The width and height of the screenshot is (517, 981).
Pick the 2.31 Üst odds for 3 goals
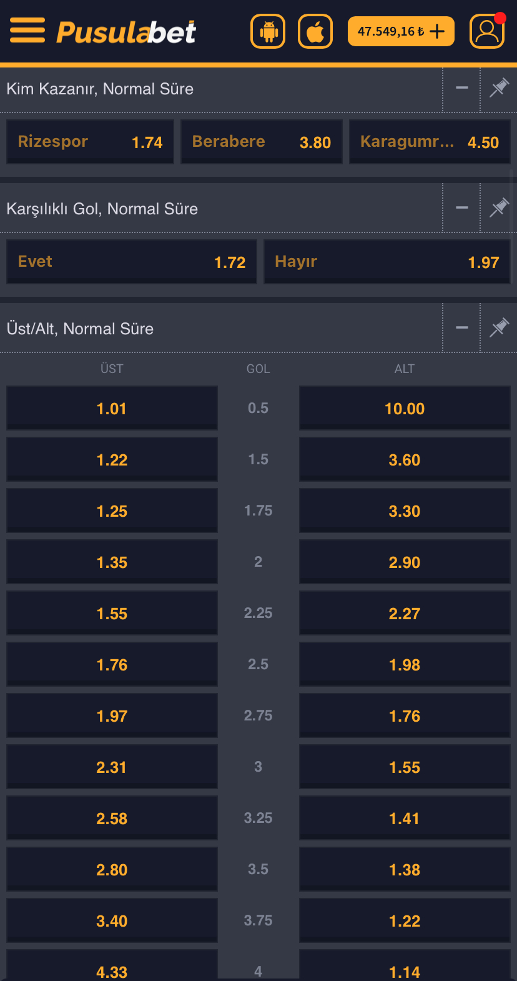(112, 767)
